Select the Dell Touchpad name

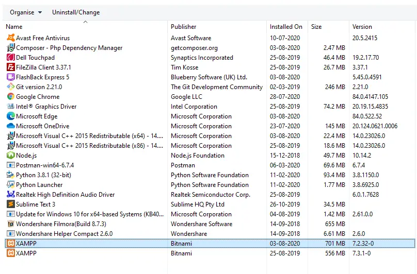click(35, 58)
